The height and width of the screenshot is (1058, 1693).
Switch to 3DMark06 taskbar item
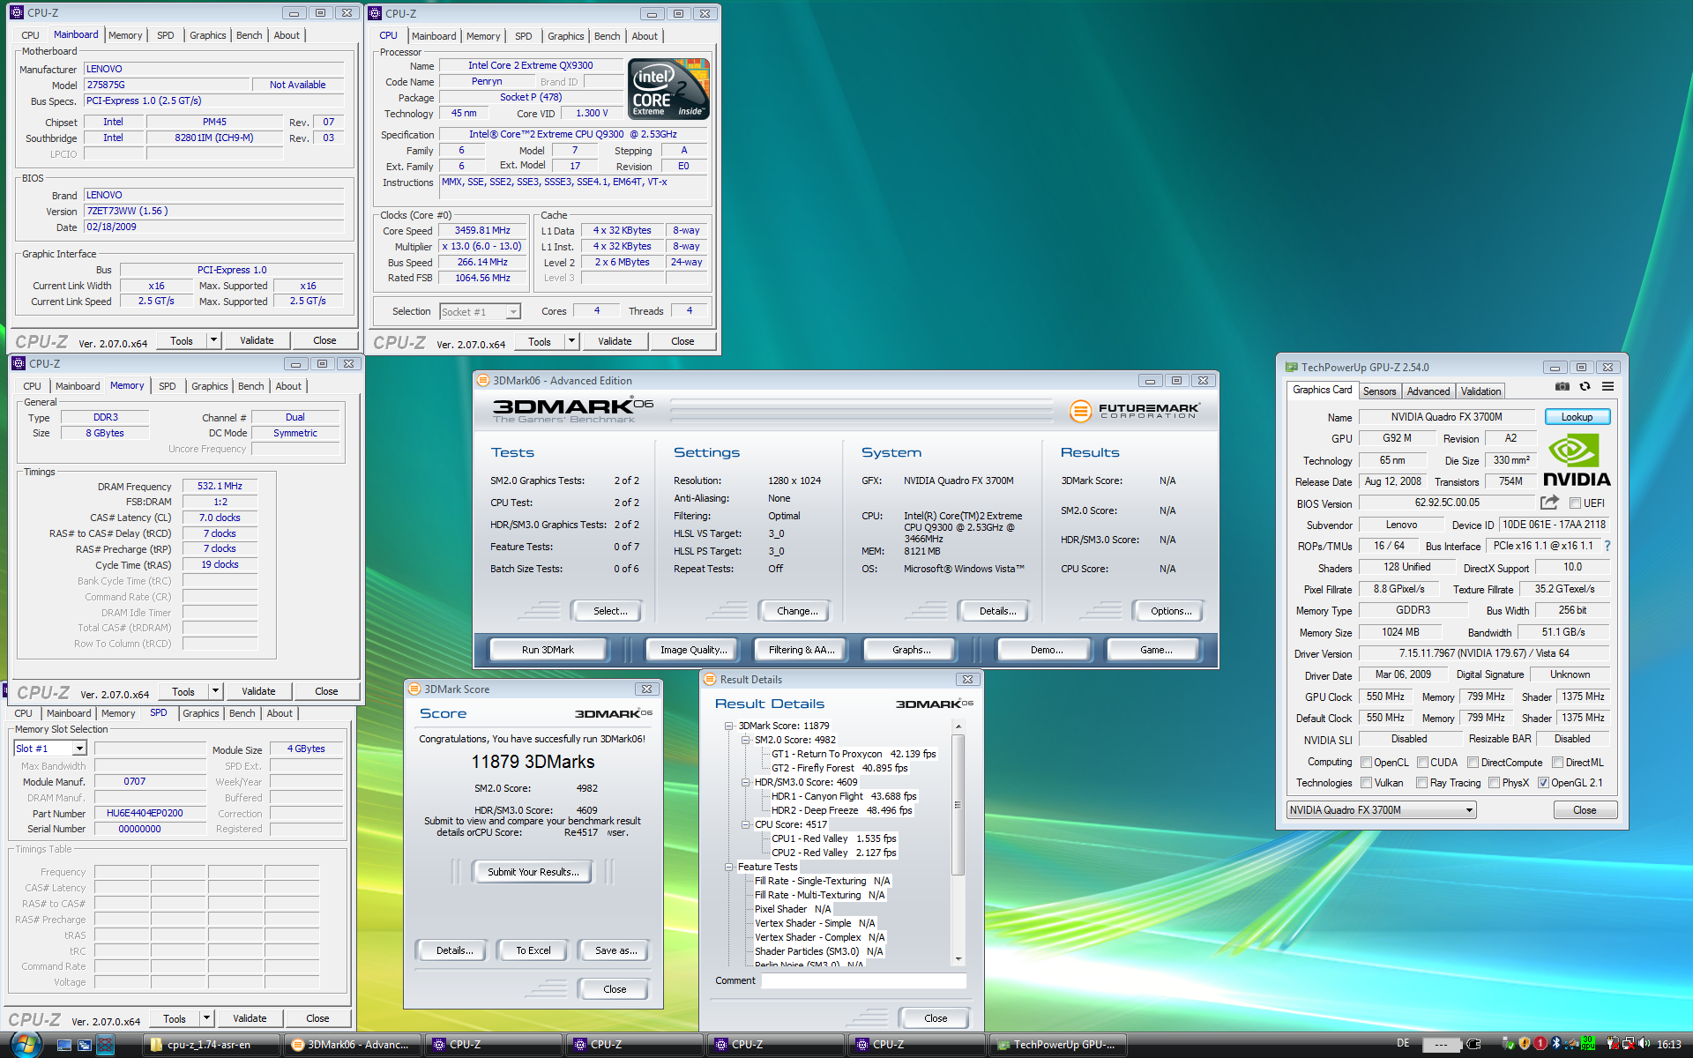point(351,1045)
